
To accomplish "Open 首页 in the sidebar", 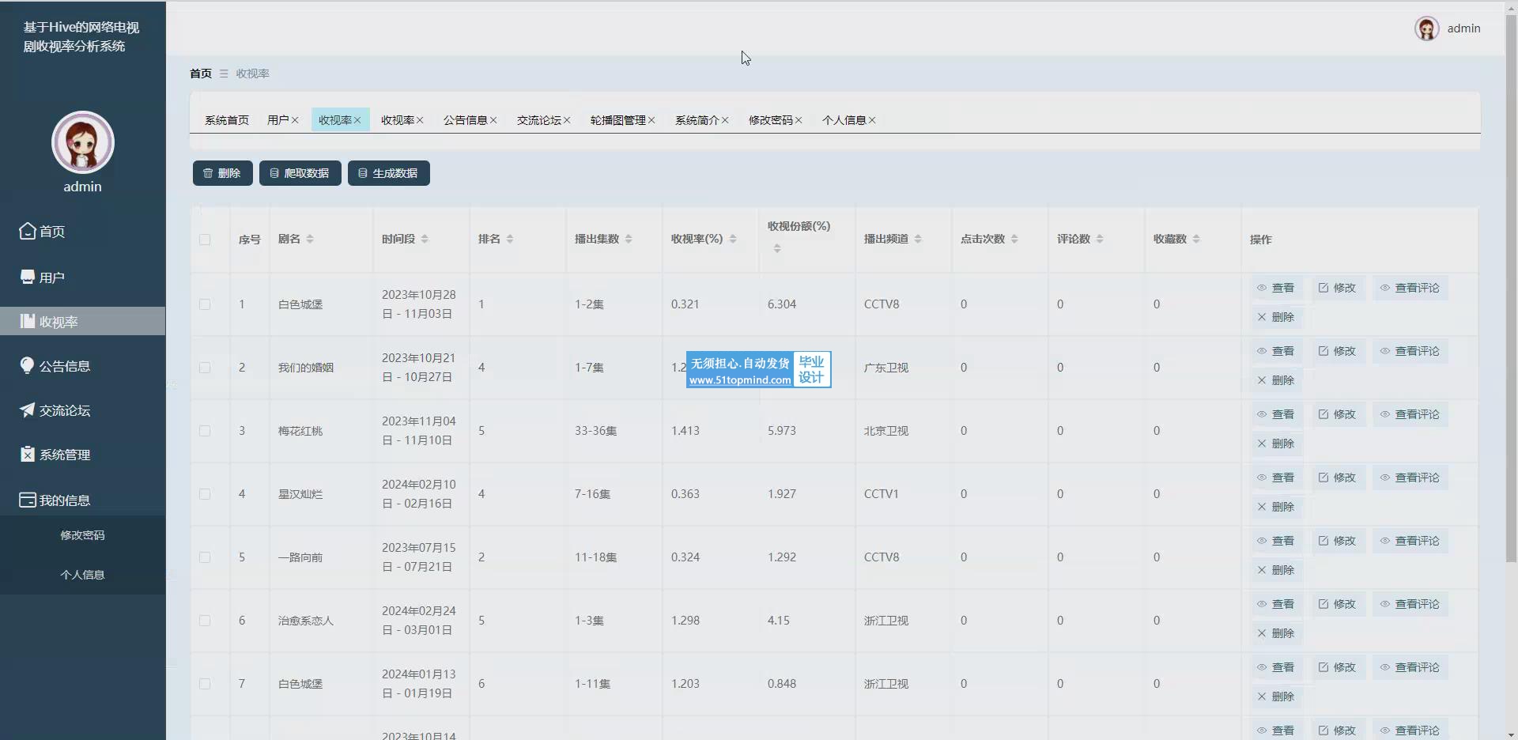I will 82,231.
